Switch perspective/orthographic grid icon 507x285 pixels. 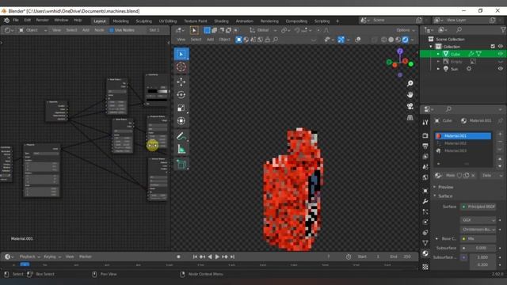click(410, 118)
